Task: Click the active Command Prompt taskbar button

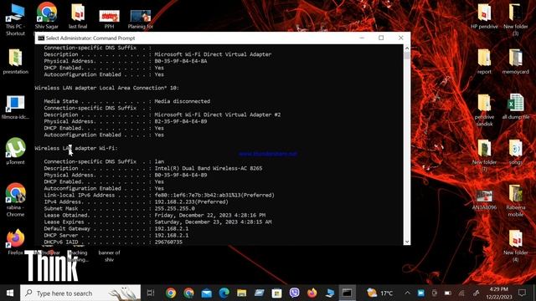Action: tap(347, 293)
